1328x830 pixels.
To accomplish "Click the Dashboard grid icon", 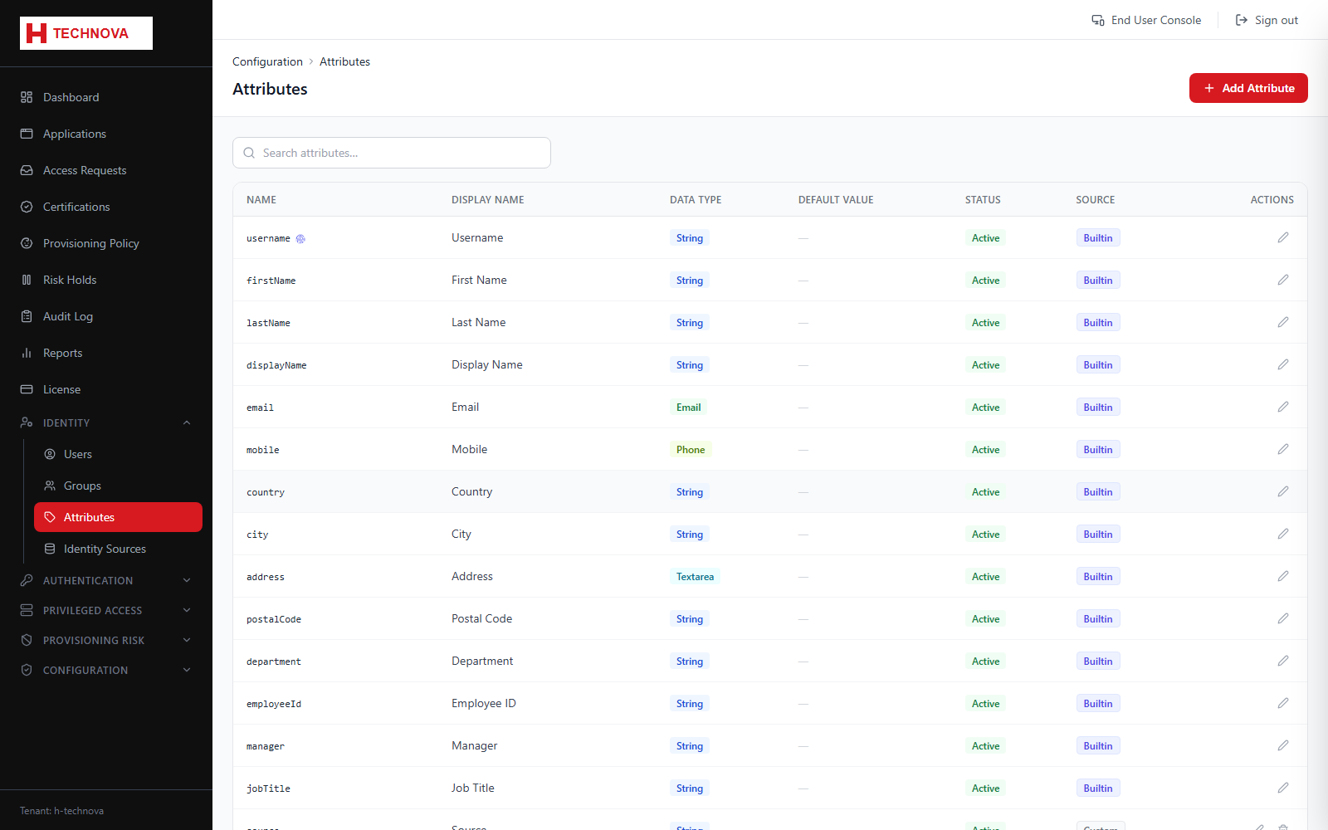I will pyautogui.click(x=27, y=97).
